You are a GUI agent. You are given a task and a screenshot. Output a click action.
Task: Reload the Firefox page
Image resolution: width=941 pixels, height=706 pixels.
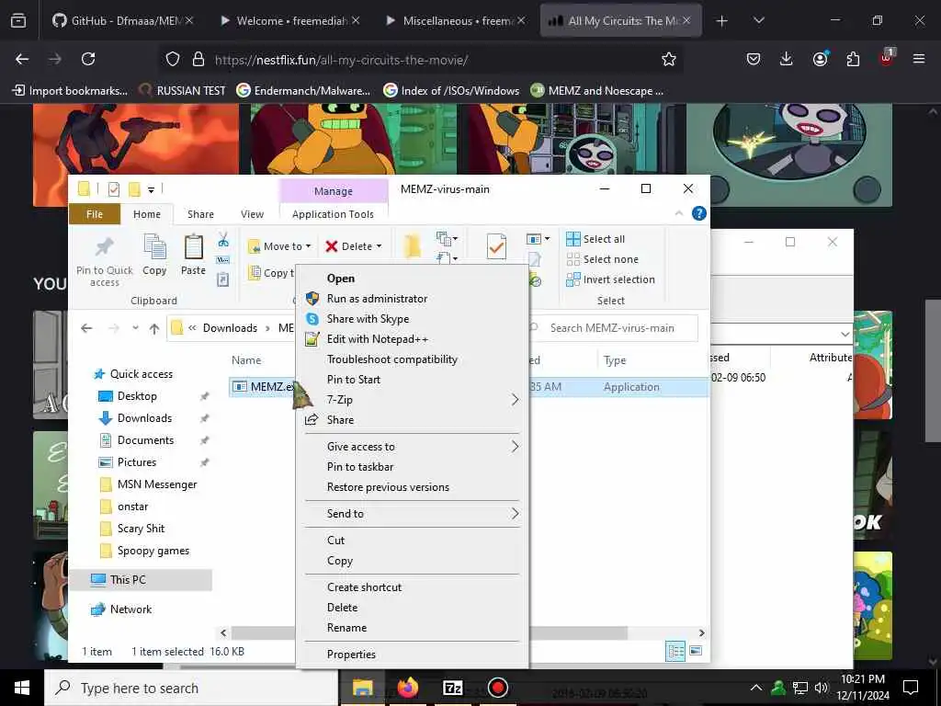click(88, 59)
